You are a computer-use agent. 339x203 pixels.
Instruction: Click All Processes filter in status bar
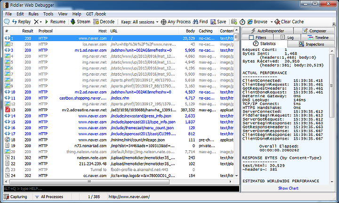[49, 197]
